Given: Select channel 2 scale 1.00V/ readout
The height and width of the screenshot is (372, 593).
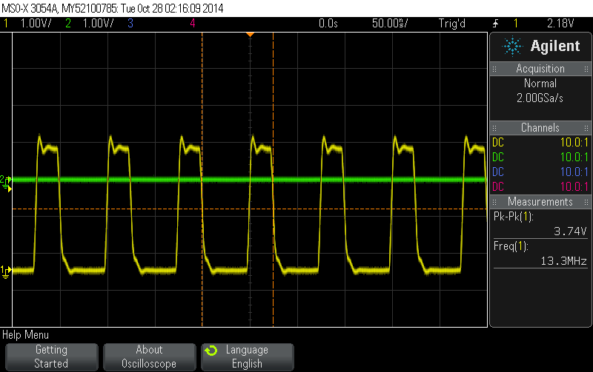Looking at the screenshot, I should click(98, 24).
